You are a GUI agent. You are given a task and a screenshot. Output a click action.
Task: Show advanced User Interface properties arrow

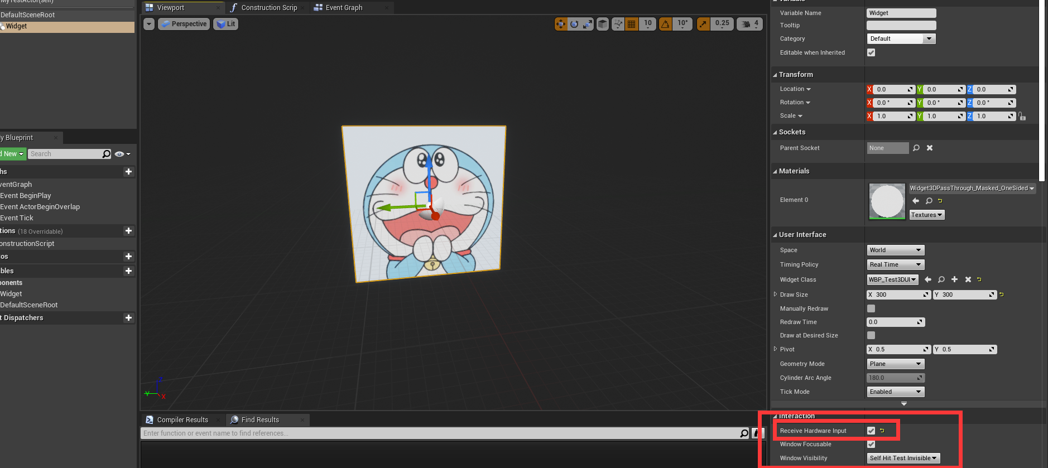[x=904, y=403]
